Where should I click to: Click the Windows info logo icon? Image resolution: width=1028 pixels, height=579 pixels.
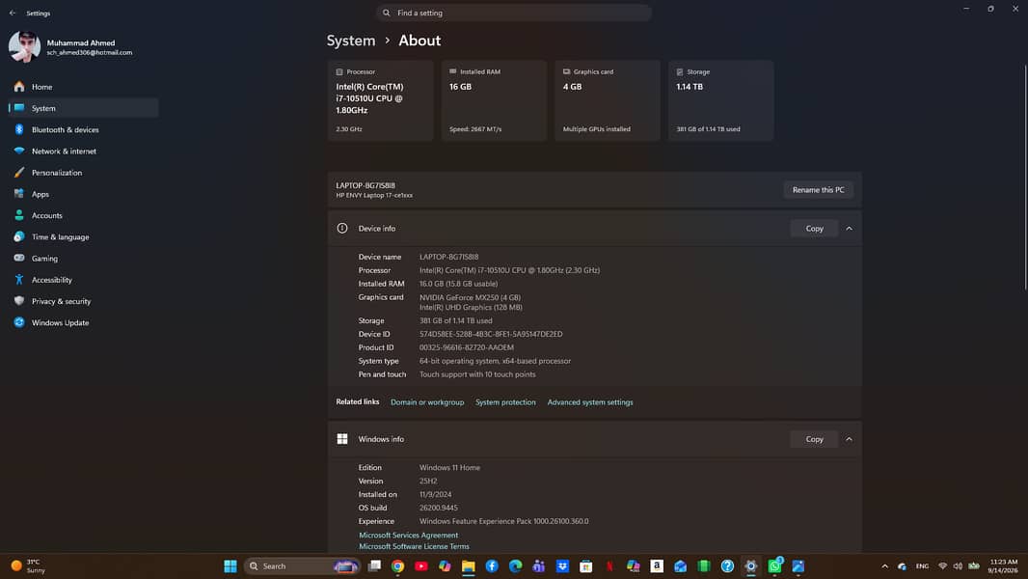point(342,439)
